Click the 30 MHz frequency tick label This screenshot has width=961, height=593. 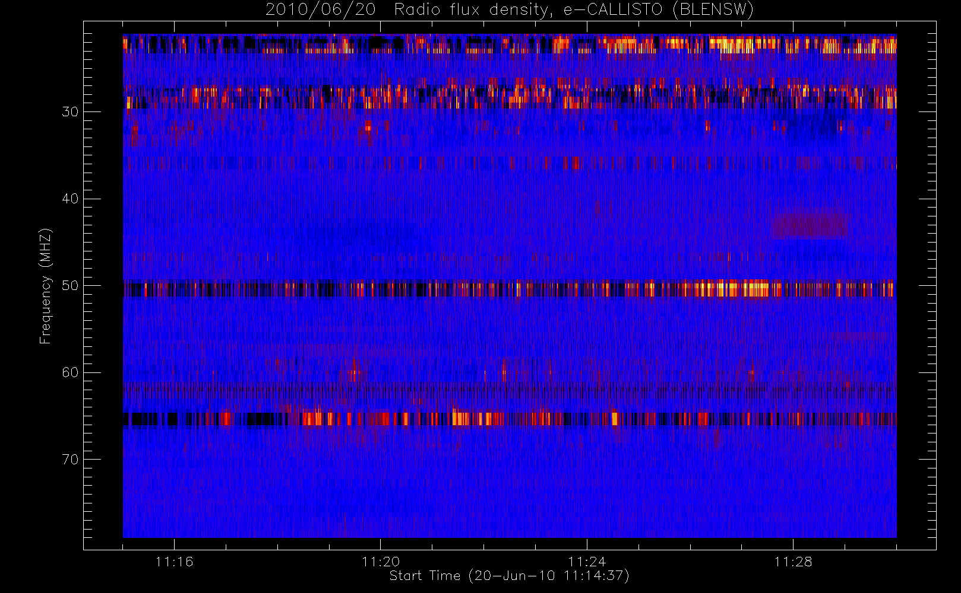coord(70,112)
